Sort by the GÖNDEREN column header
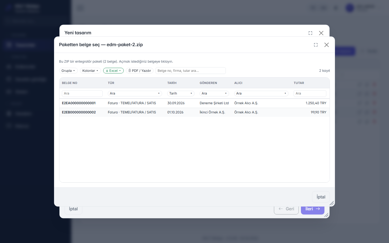The width and height of the screenshot is (389, 243). 208,83
